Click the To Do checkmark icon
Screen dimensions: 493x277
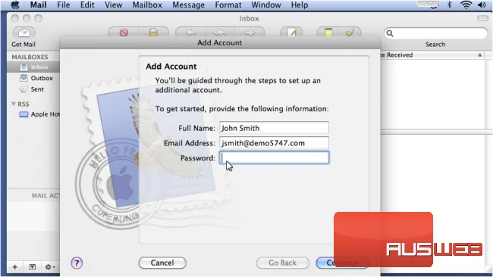point(350,33)
